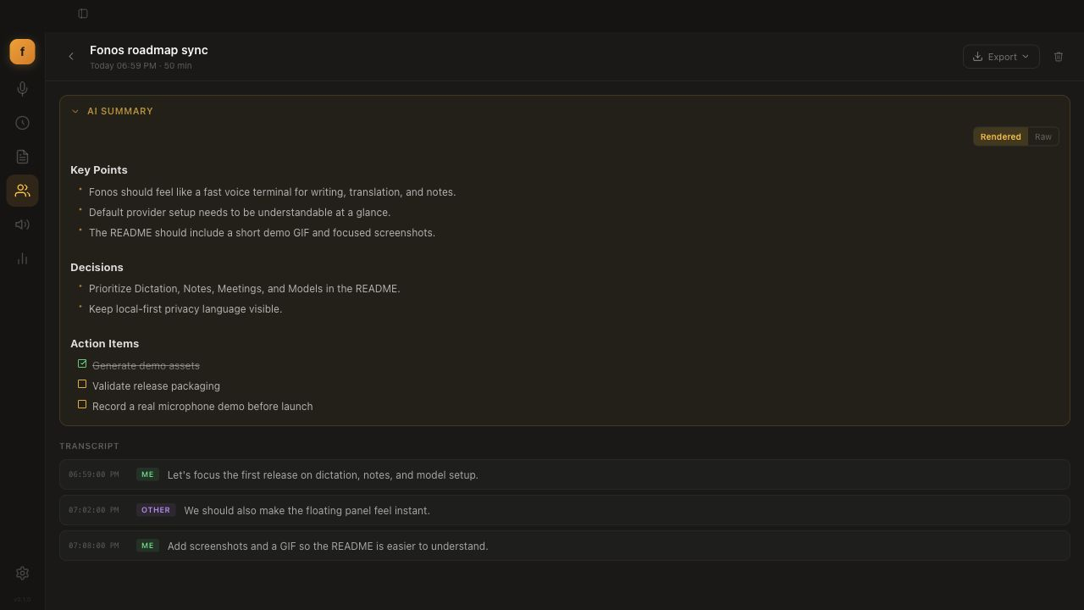
Task: Click the 'Default provider setup' key point
Action: (240, 213)
